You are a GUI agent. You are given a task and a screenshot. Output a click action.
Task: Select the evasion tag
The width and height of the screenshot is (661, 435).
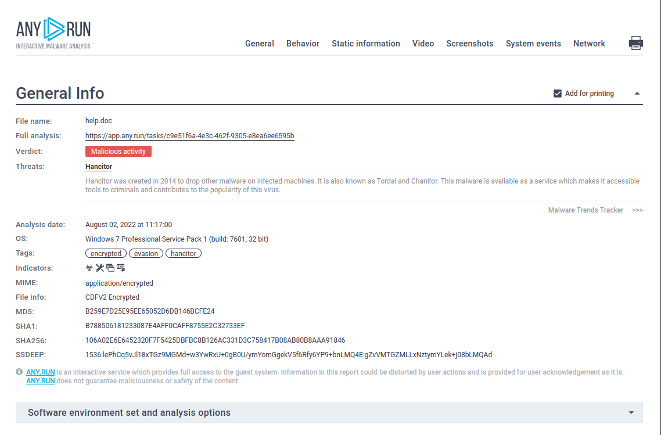pyautogui.click(x=146, y=253)
